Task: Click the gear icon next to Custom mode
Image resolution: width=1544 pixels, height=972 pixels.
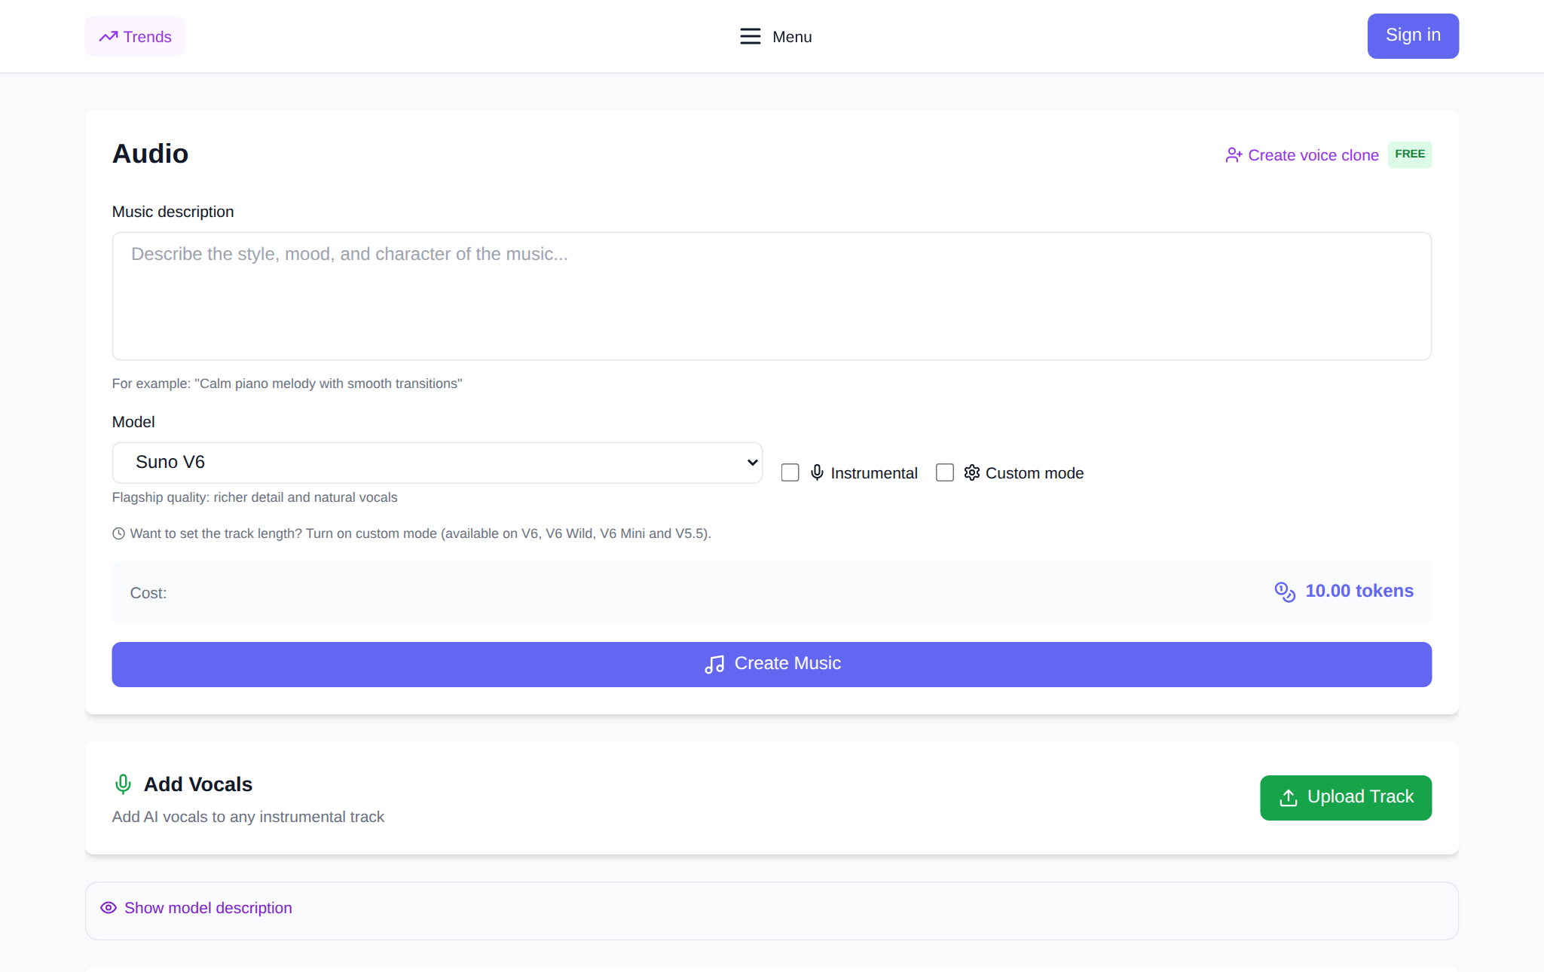Action: [x=972, y=472]
